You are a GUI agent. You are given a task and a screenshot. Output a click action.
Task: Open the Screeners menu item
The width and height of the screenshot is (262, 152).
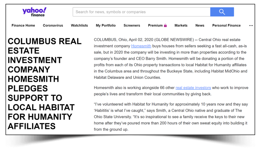coord(132,25)
